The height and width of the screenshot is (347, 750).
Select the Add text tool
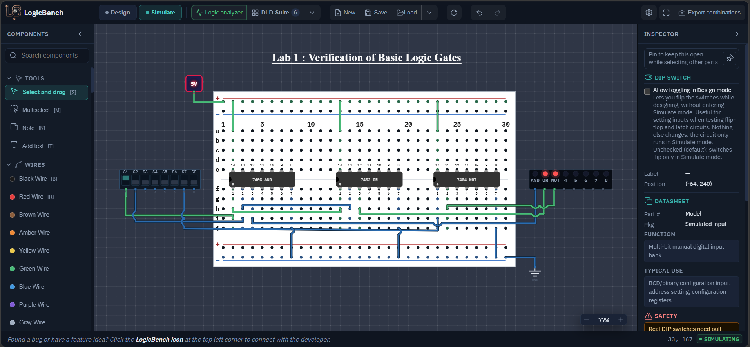pos(47,146)
